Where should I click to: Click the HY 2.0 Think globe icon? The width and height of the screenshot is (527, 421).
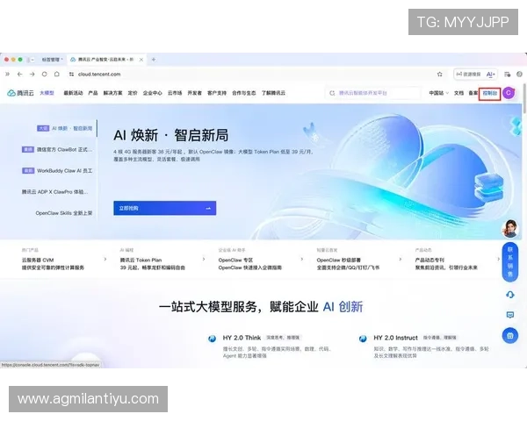click(212, 339)
